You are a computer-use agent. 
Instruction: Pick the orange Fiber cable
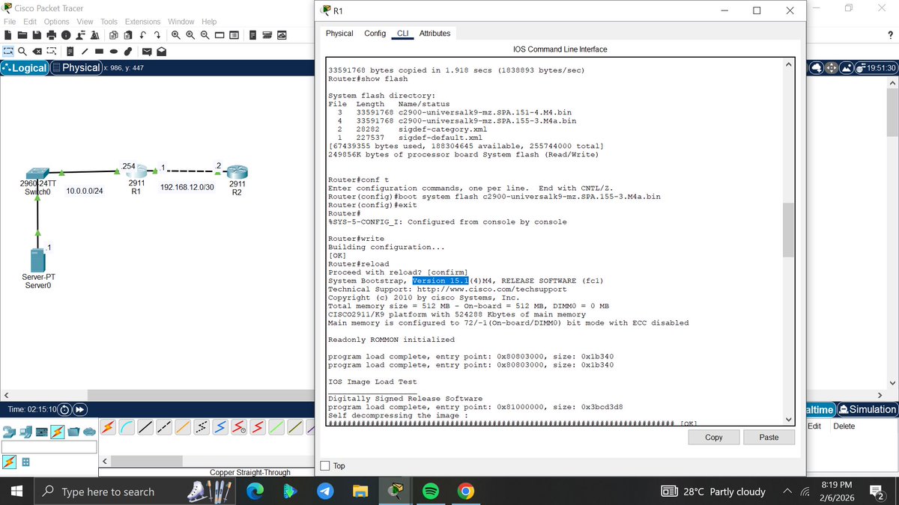[x=184, y=426]
